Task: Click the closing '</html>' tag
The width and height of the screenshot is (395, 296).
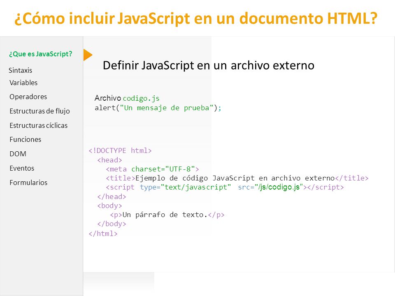Action: (x=103, y=234)
